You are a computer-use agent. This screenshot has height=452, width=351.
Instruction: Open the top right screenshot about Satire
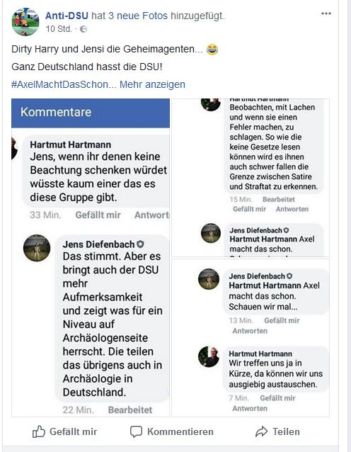(251, 178)
